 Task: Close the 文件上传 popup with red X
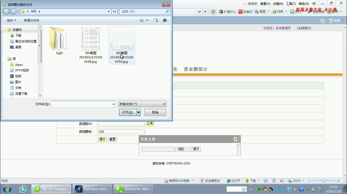pos(235,139)
